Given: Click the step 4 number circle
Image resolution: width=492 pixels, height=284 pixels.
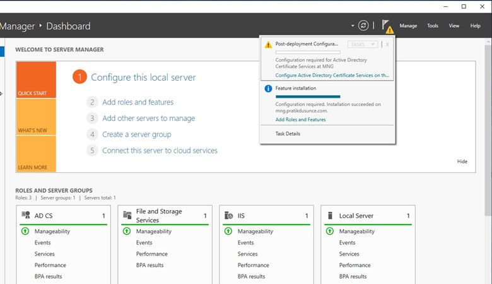Looking at the screenshot, I should (x=92, y=134).
